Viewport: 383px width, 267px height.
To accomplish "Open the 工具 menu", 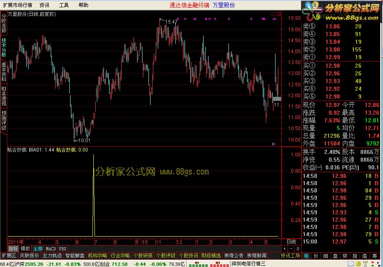I will (x=64, y=5).
